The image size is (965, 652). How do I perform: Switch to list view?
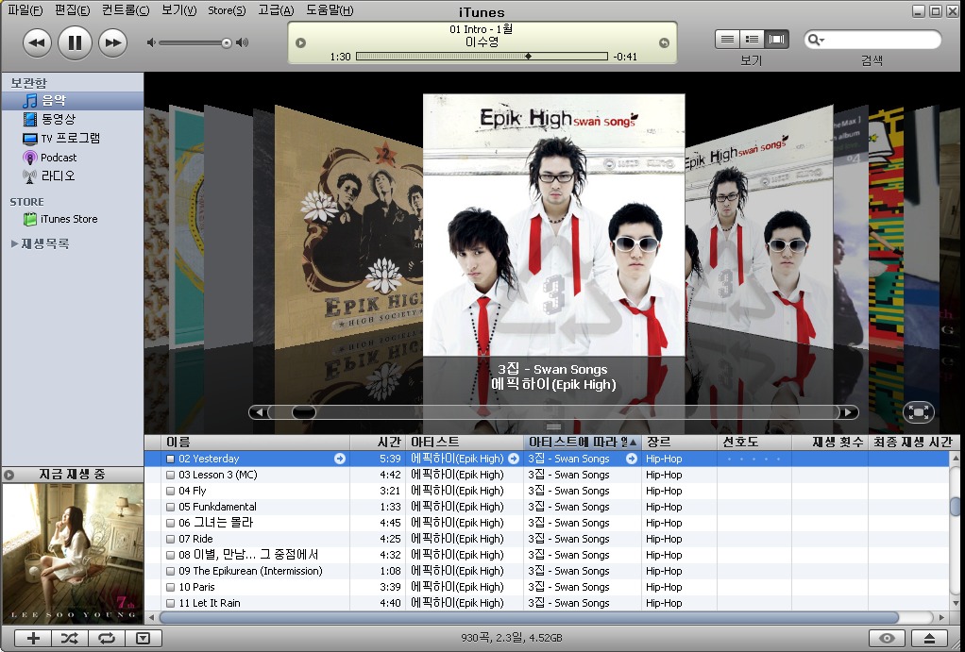(x=727, y=40)
